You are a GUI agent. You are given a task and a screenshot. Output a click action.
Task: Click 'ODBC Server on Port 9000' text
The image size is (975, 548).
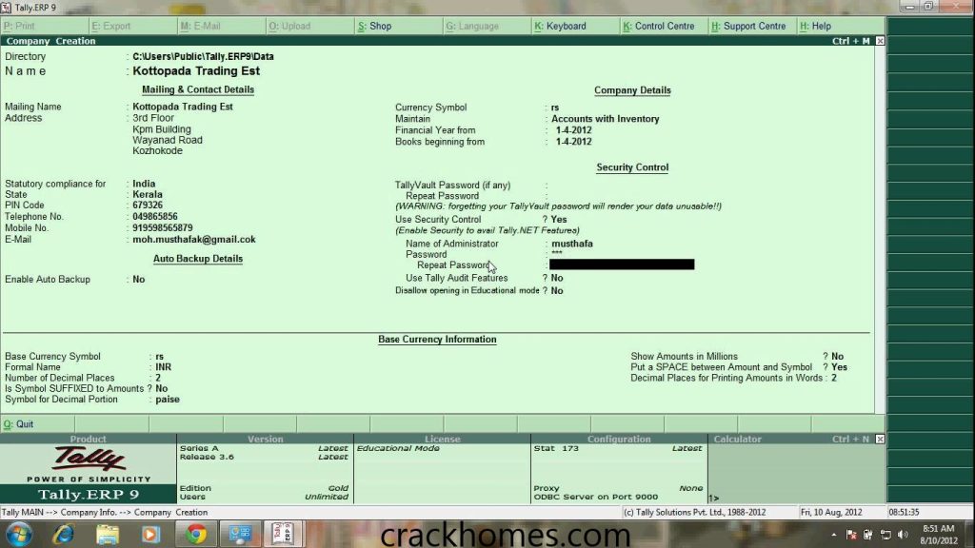596,497
